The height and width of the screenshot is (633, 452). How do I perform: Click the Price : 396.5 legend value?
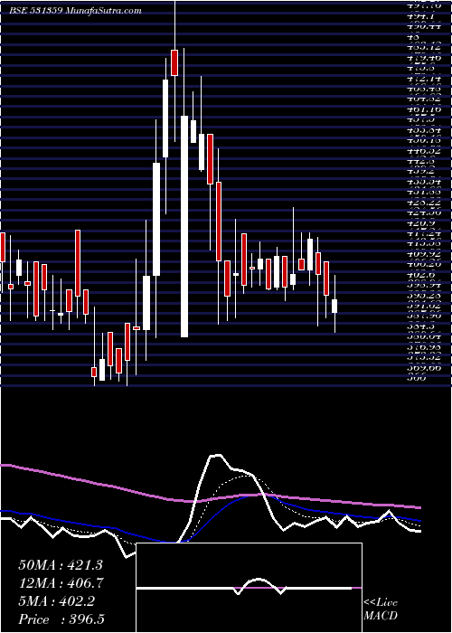[x=63, y=619]
